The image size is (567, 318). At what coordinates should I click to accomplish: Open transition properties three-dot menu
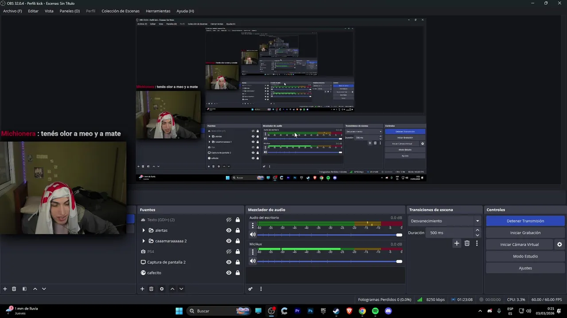(477, 243)
